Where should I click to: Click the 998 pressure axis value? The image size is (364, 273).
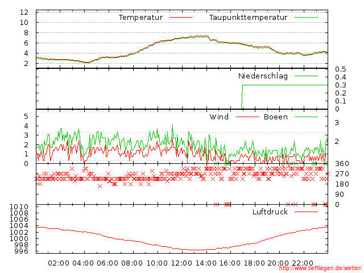click(22, 245)
